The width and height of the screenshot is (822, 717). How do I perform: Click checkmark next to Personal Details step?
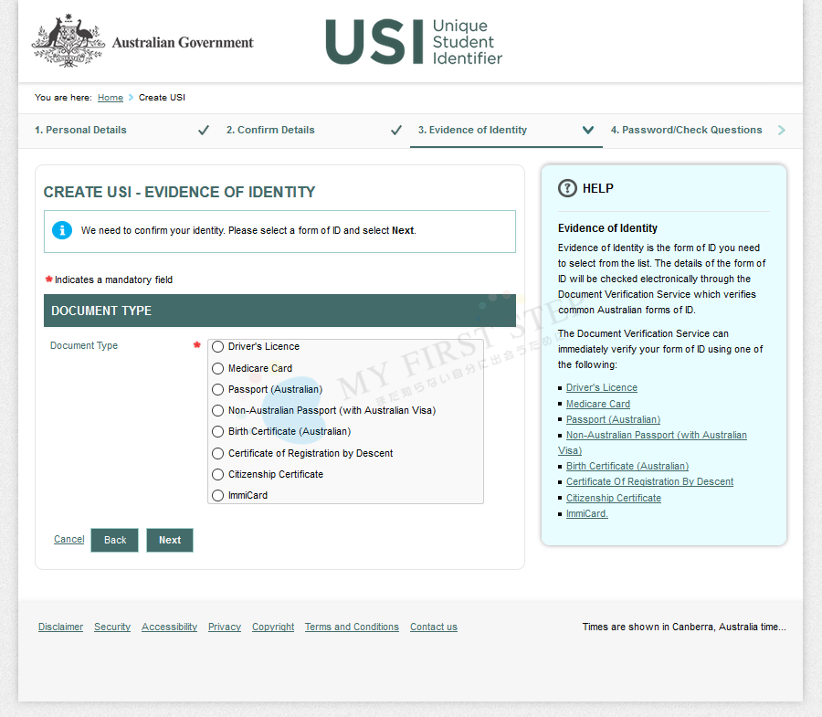(204, 131)
